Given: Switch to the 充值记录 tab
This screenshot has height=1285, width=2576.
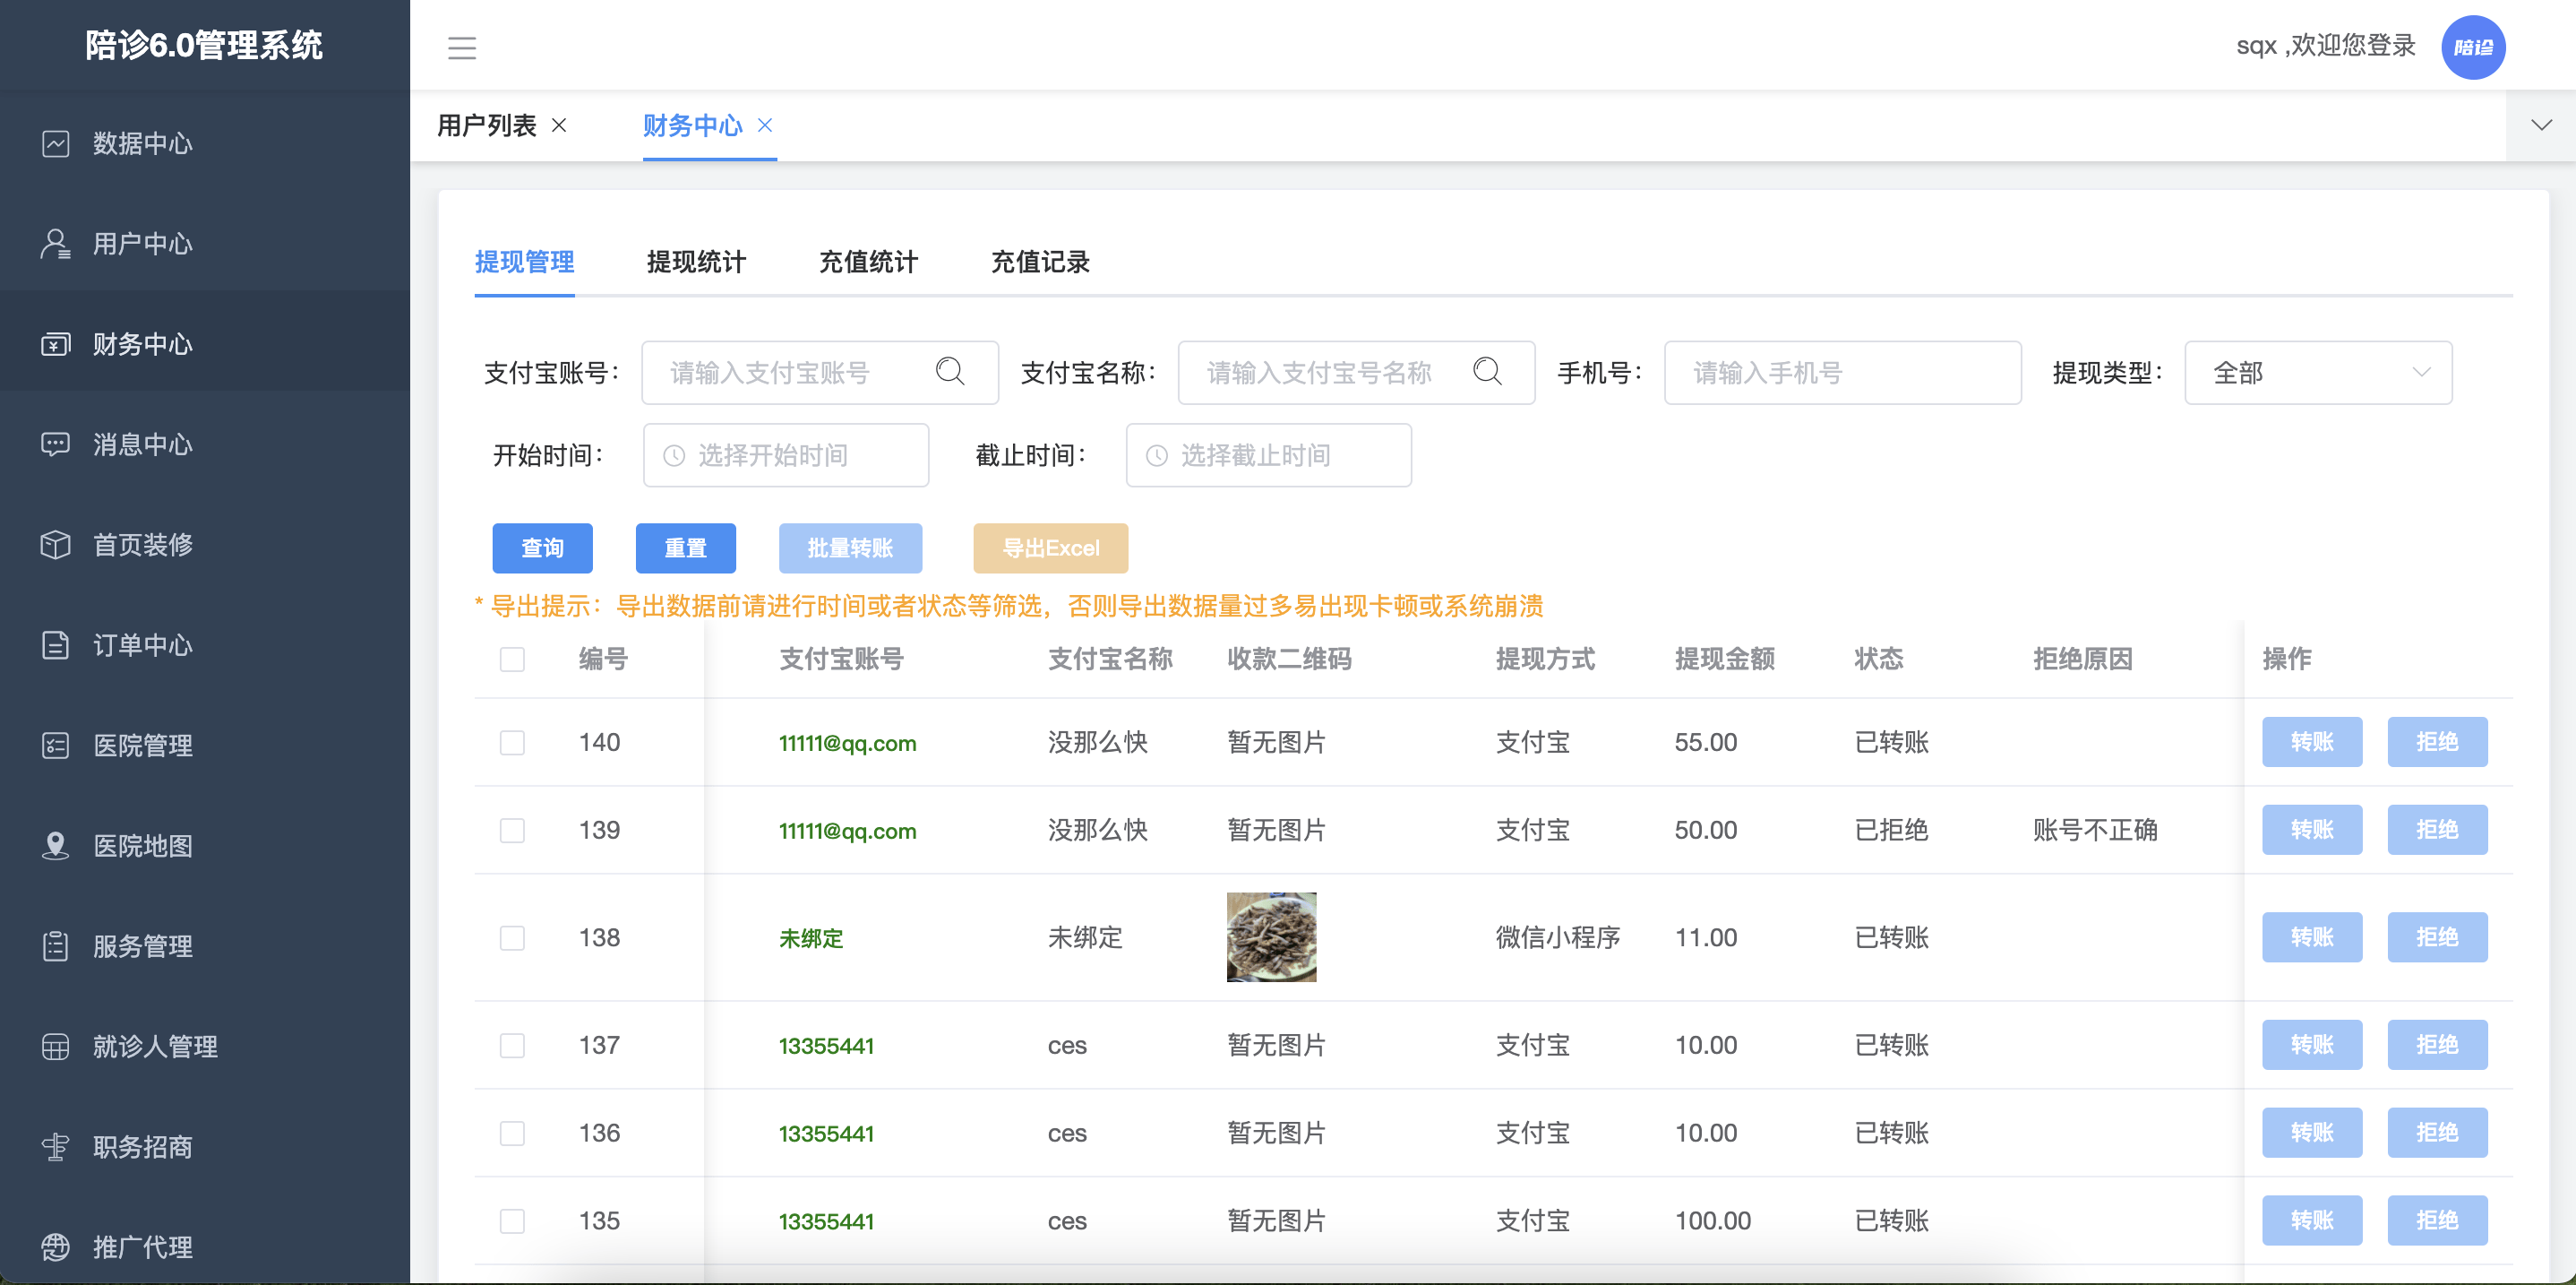Looking at the screenshot, I should [x=1040, y=263].
